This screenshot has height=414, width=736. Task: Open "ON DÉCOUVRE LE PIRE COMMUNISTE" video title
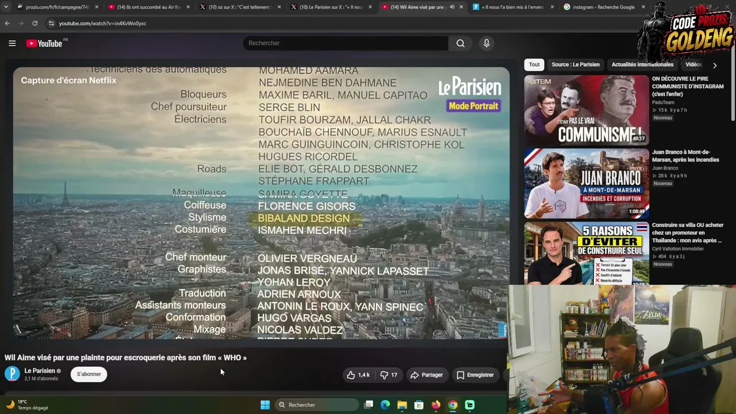tap(688, 86)
